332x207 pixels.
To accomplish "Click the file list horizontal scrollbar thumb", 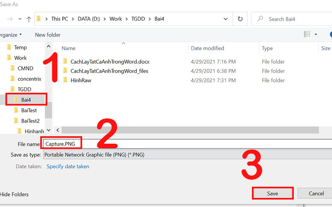I will pos(190,130).
